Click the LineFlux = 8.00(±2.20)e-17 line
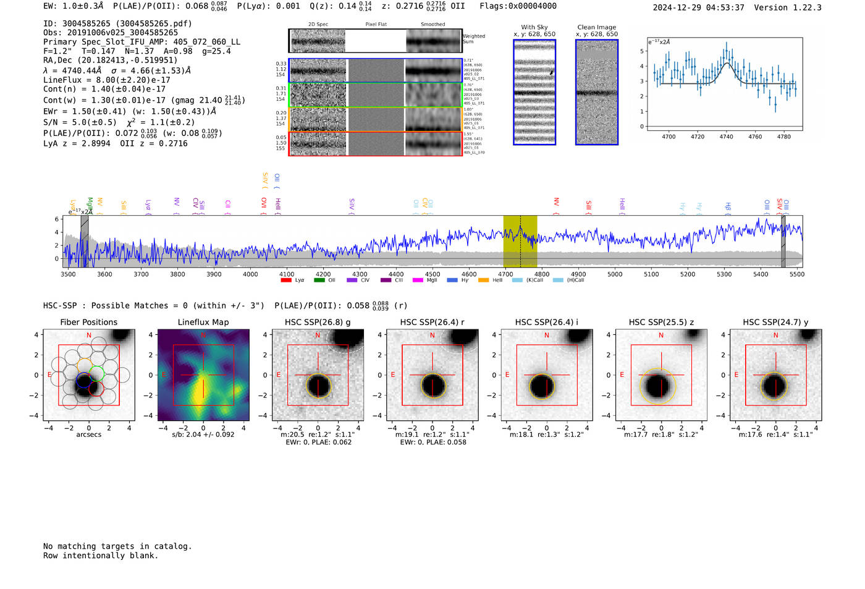The height and width of the screenshot is (589, 865). tap(107, 80)
